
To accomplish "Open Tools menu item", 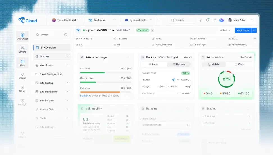I will (52, 118).
